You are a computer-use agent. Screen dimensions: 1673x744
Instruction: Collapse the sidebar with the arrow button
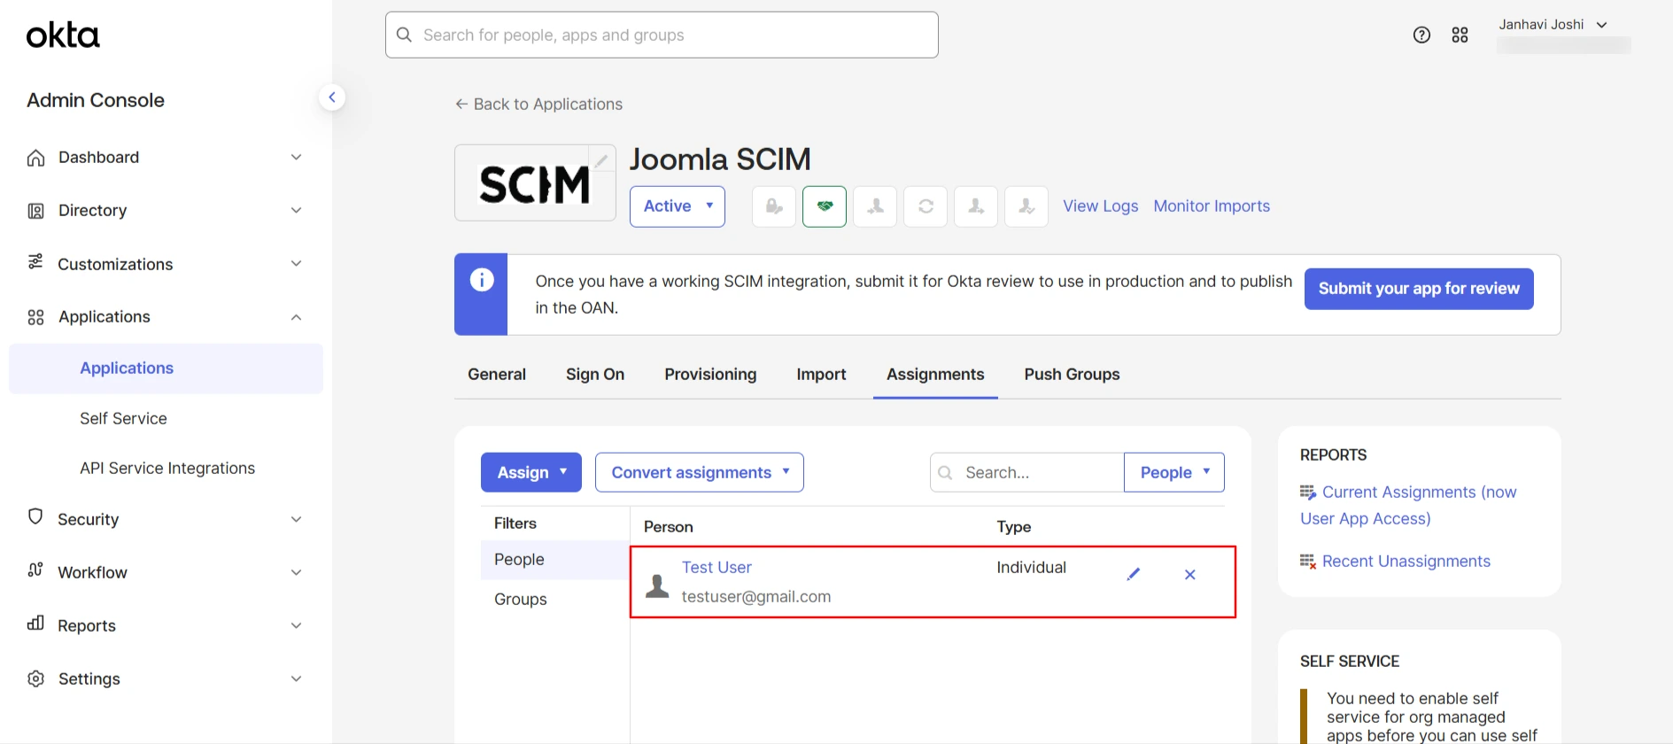(331, 97)
